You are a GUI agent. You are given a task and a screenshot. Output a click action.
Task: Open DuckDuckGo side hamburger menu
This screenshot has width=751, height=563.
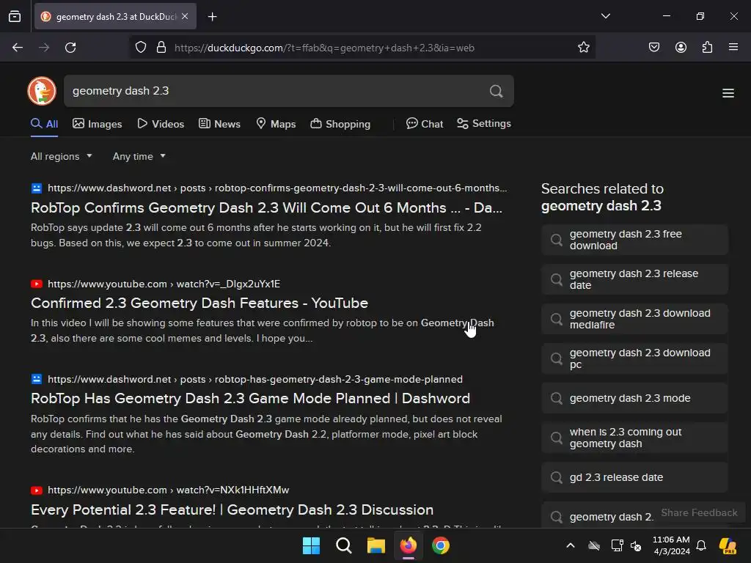(728, 93)
